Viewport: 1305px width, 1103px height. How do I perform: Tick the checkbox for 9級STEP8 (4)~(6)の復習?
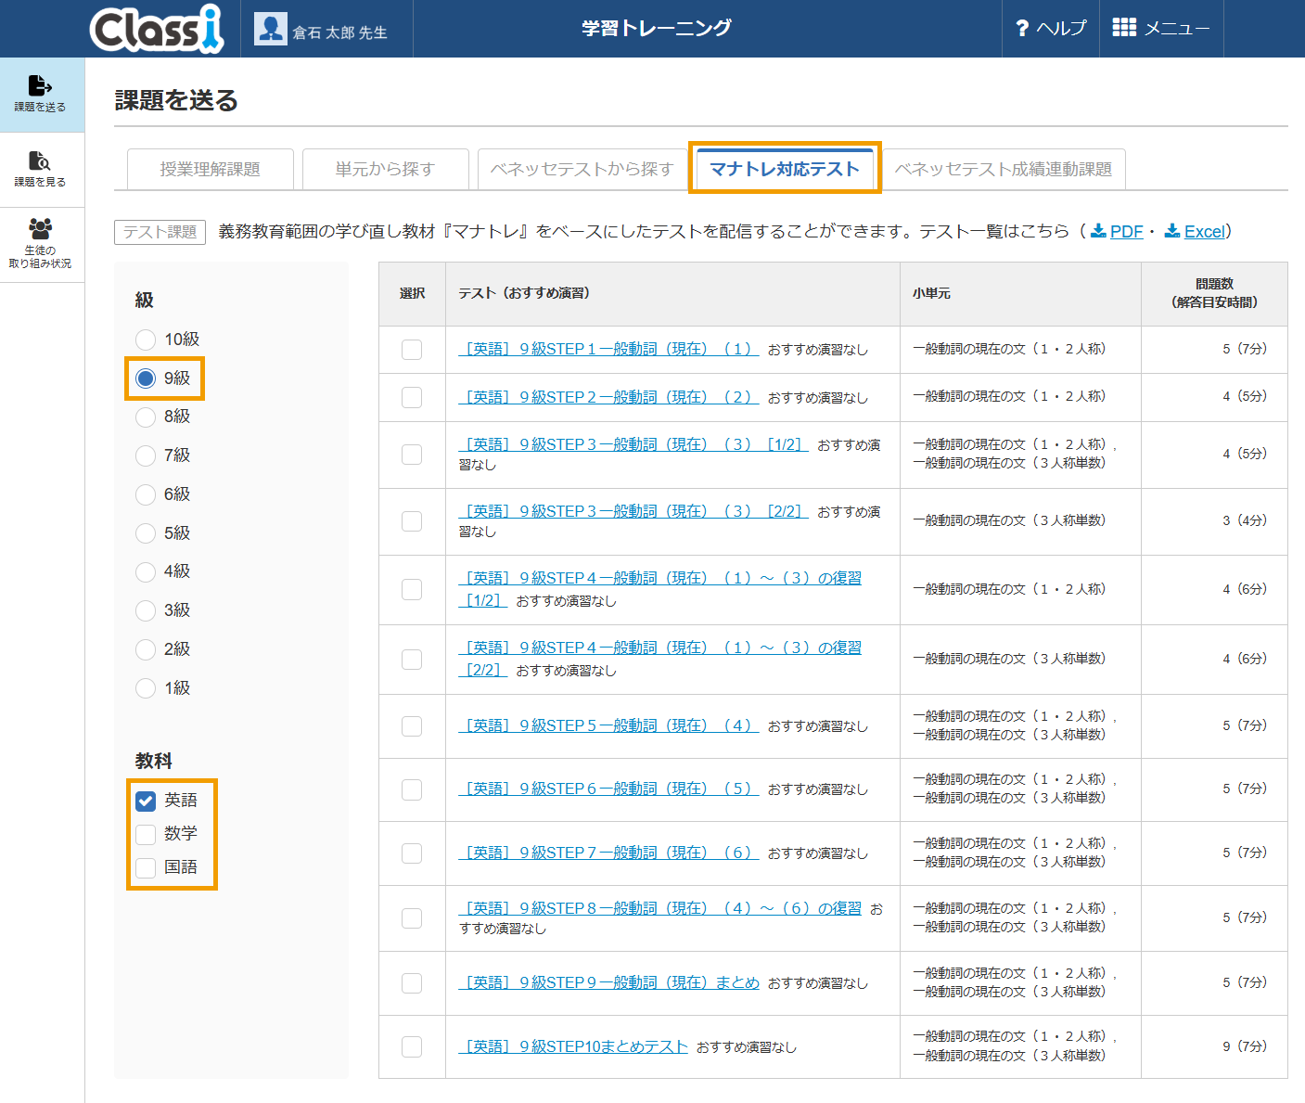click(412, 918)
